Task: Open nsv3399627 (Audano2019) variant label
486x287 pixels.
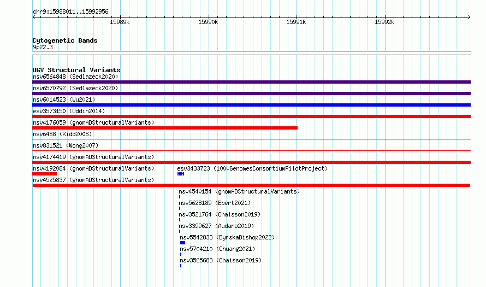Action: pos(216,226)
